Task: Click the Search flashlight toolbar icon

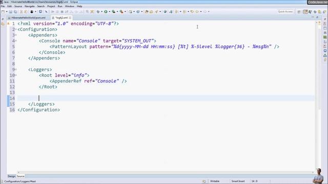Action: coord(157,12)
